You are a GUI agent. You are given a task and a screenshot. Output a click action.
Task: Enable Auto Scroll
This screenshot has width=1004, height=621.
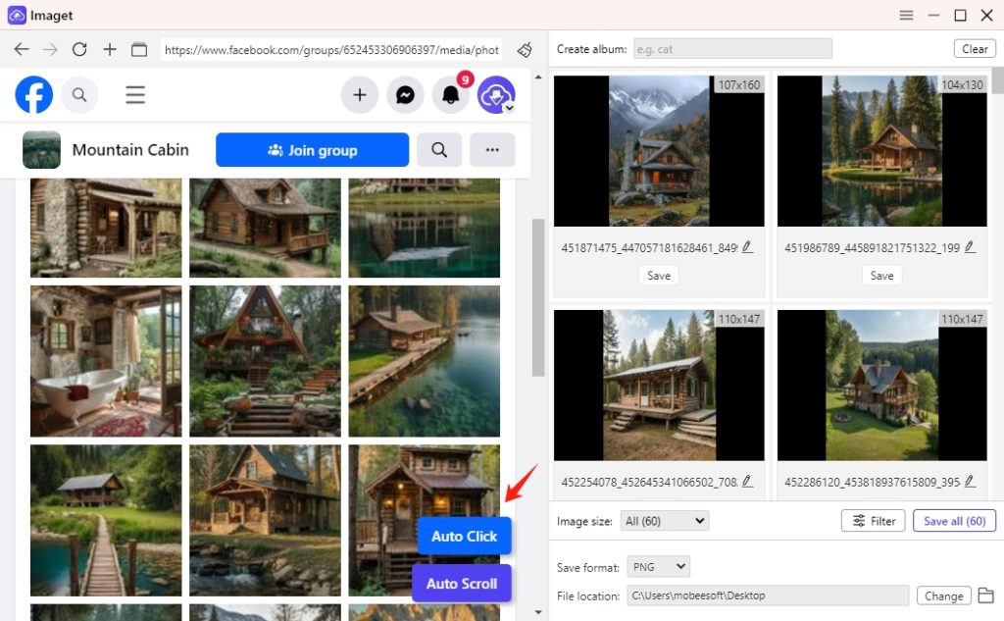tap(461, 583)
